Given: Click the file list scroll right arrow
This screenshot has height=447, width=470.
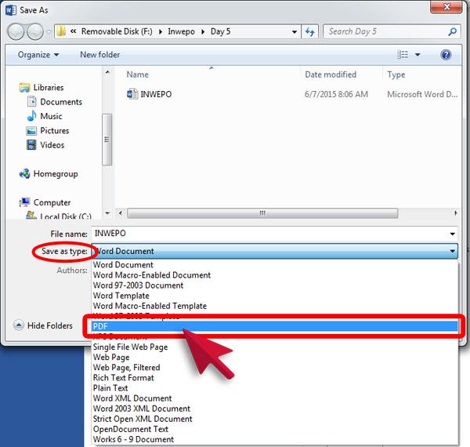Looking at the screenshot, I should tap(456, 213).
